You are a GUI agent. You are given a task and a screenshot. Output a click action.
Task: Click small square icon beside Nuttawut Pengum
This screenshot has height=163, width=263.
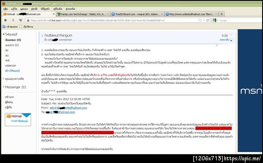(x=42, y=36)
